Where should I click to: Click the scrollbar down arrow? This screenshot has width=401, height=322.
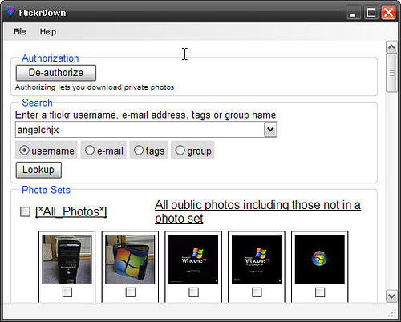(x=391, y=296)
